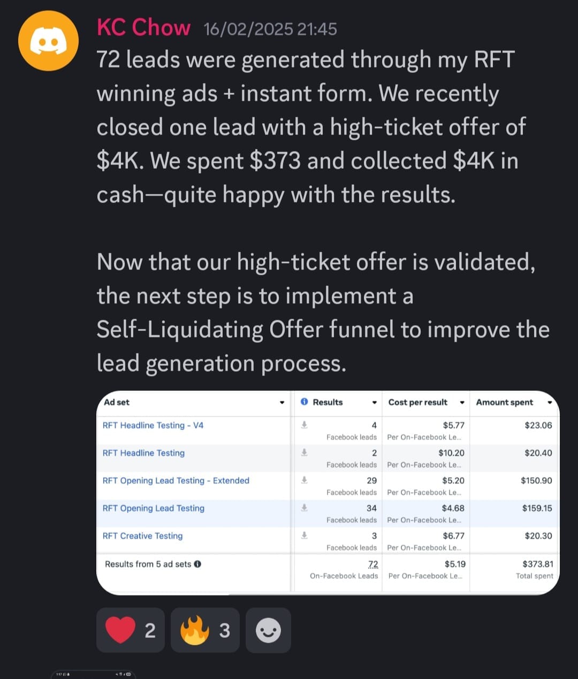The width and height of the screenshot is (578, 679).
Task: Click the download icon for RFT Headline Testing - V4
Action: coord(304,425)
